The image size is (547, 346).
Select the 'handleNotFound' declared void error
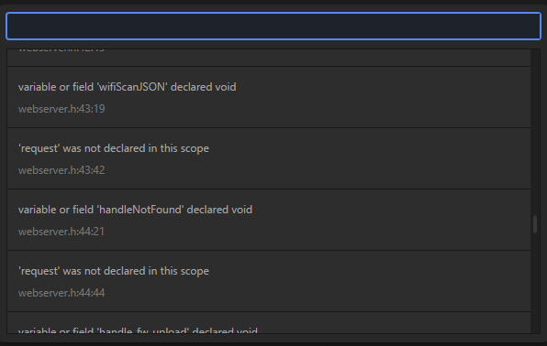pyautogui.click(x=269, y=220)
